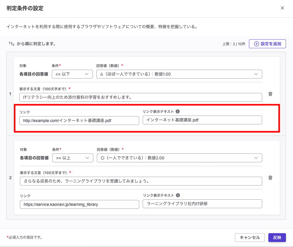This screenshot has width=293, height=247.
Task: Click the plus icon on 設定を追加
Action: point(256,44)
